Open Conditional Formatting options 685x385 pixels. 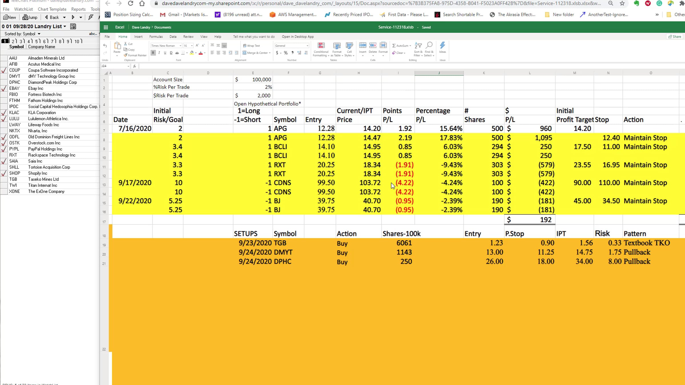click(x=321, y=50)
